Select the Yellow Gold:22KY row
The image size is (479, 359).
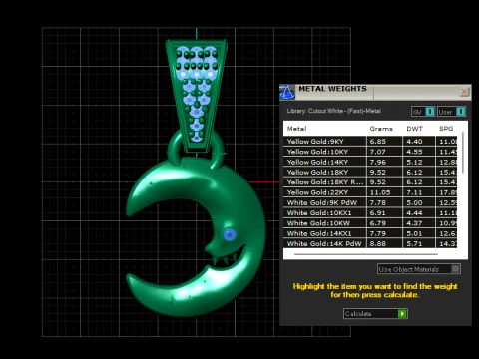[x=370, y=192]
